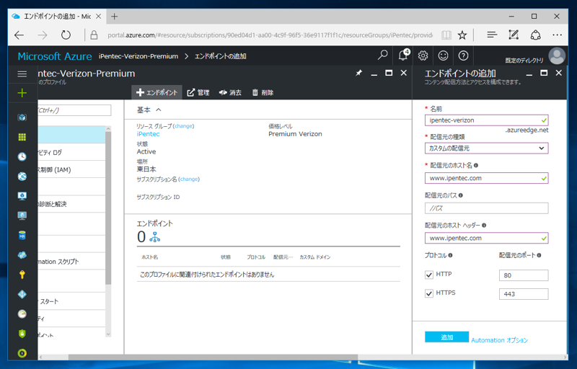Click the HTTP port 80 field
577x369 pixels.
tap(524, 275)
